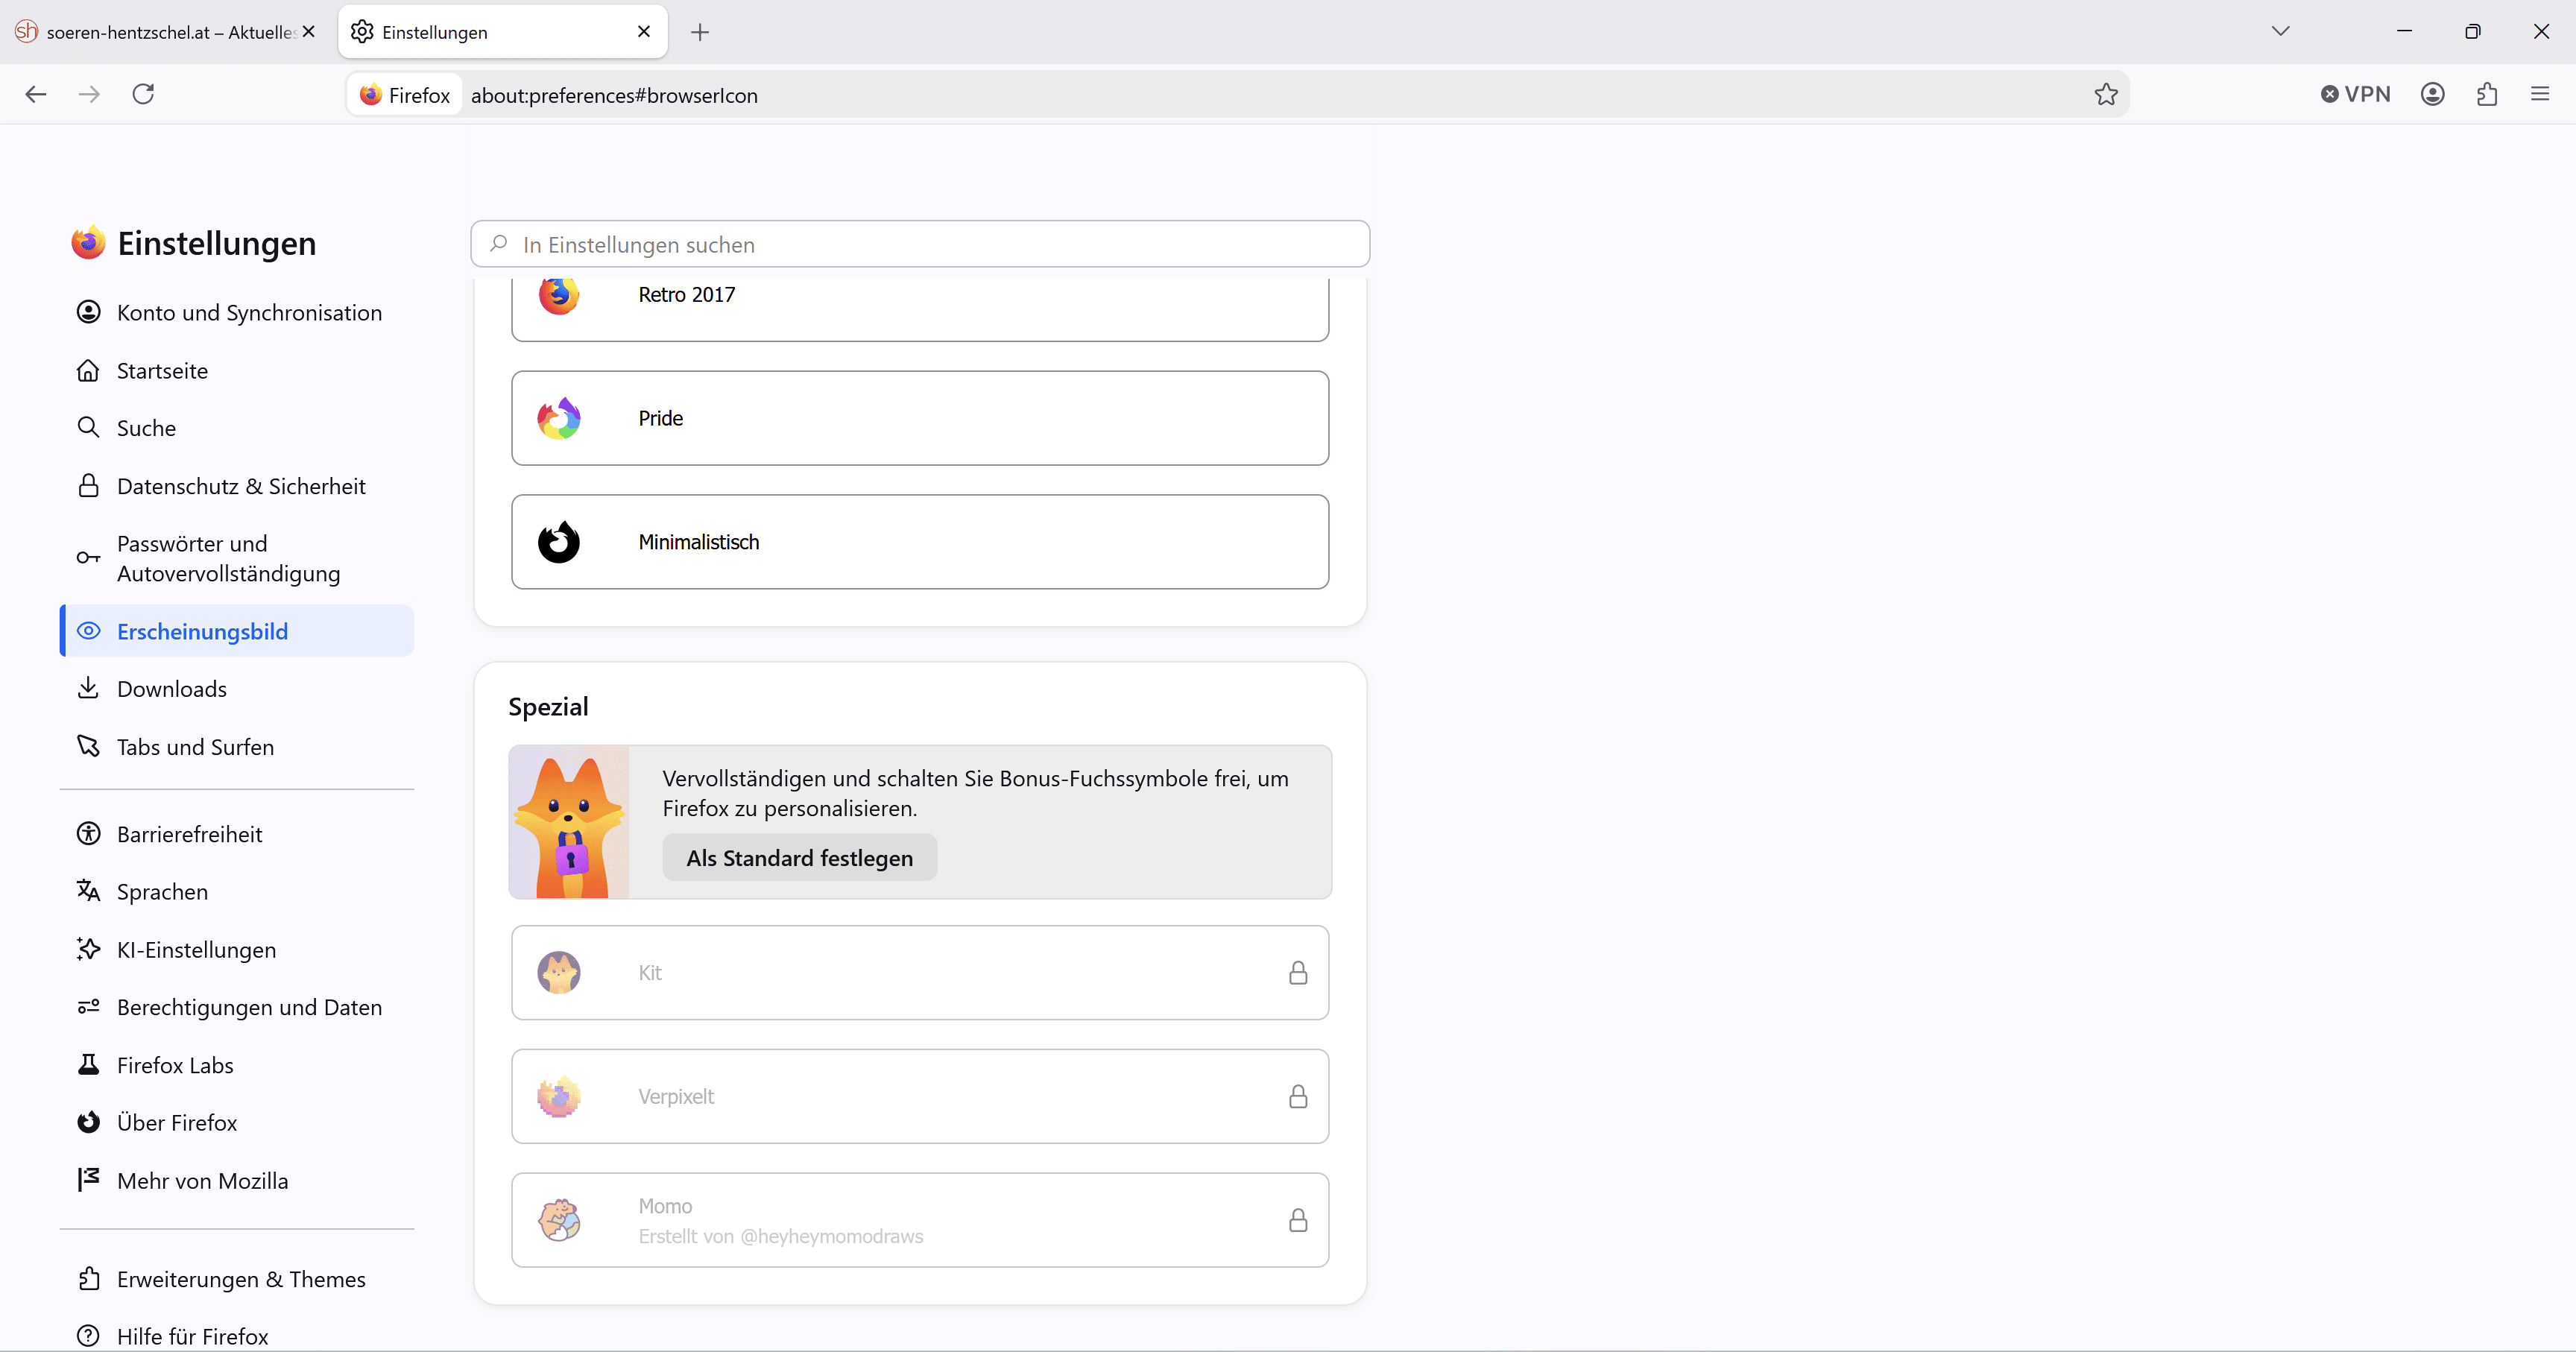Open the Sprachen settings section
2576x1352 pixels.
click(237, 891)
